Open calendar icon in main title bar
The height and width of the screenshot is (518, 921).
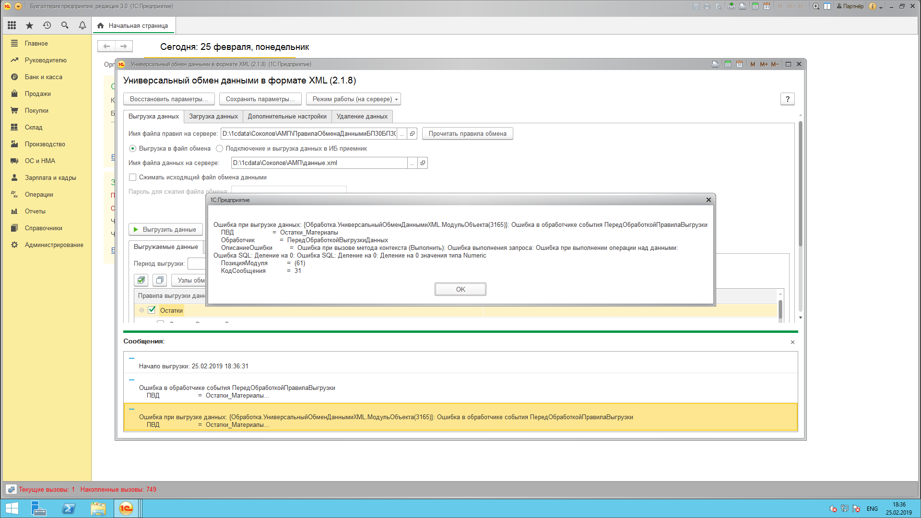(x=767, y=6)
